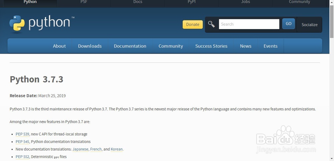Open the Documentation navigation menu
Screen dimensions: 334x161
(130, 46)
